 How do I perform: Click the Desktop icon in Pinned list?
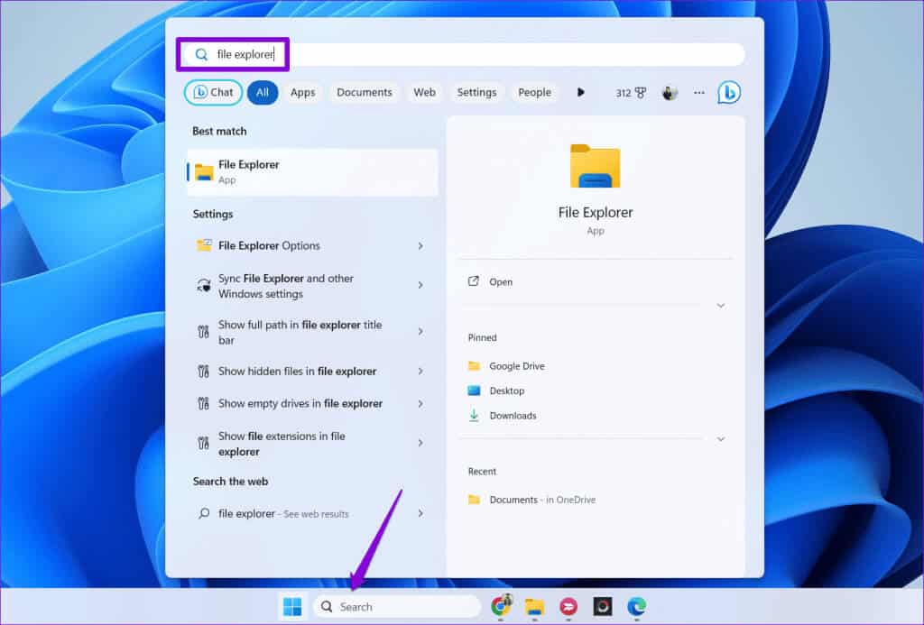pyautogui.click(x=474, y=391)
